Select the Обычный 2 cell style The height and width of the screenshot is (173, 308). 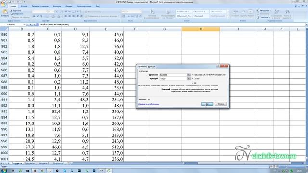pyautogui.click(x=201, y=12)
